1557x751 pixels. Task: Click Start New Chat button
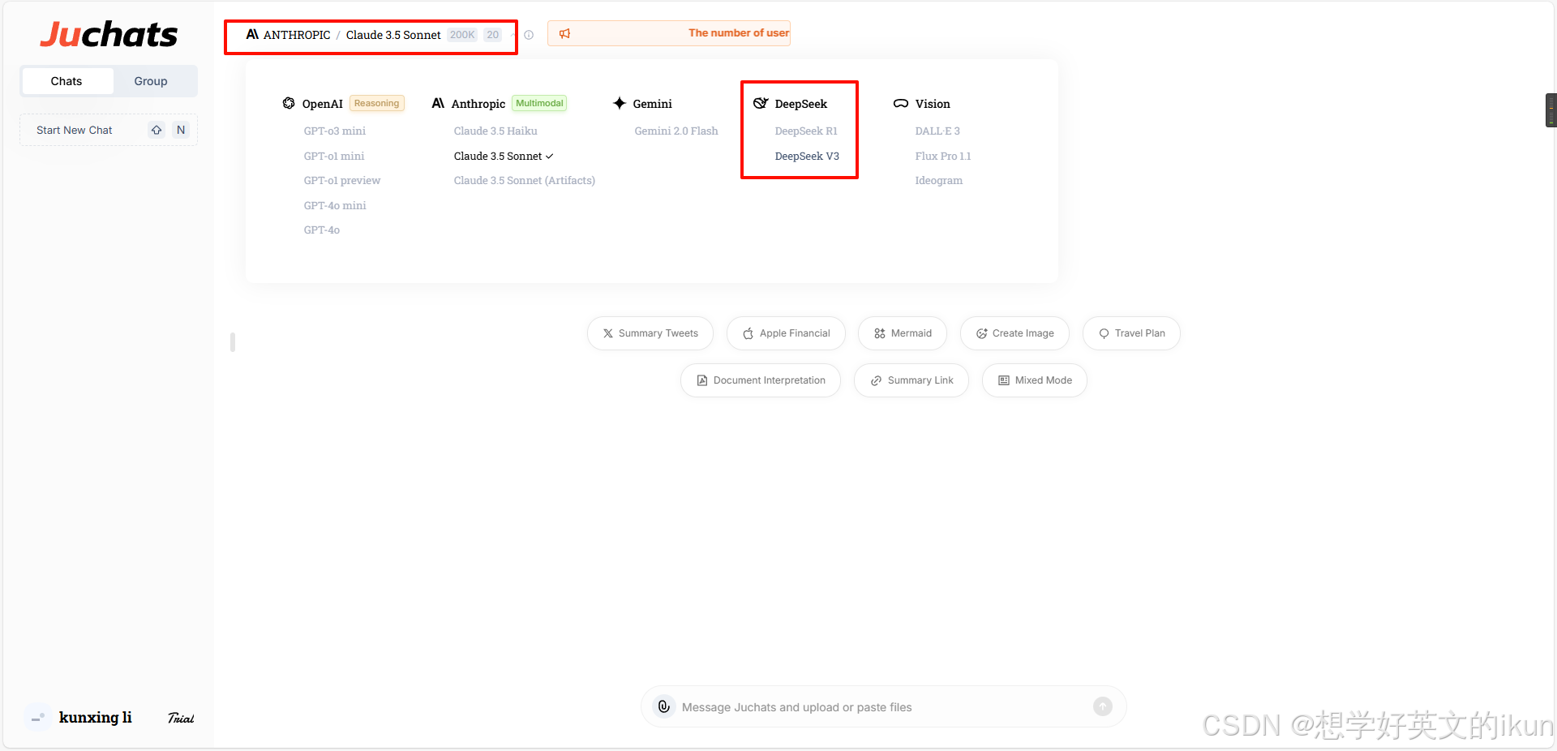click(109, 130)
